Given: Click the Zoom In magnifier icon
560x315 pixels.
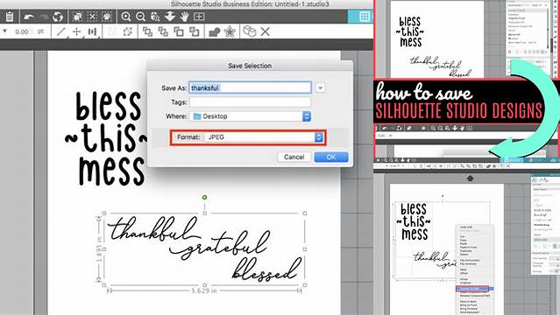Looking at the screenshot, I should coord(125,17).
